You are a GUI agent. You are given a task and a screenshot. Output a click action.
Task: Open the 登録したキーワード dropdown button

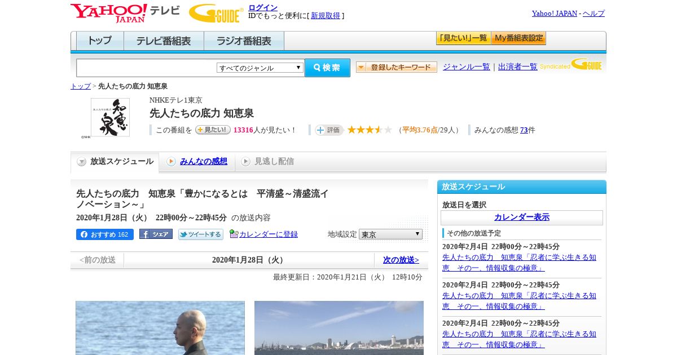397,67
